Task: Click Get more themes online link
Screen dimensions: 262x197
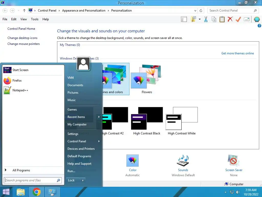Action: [x=237, y=53]
